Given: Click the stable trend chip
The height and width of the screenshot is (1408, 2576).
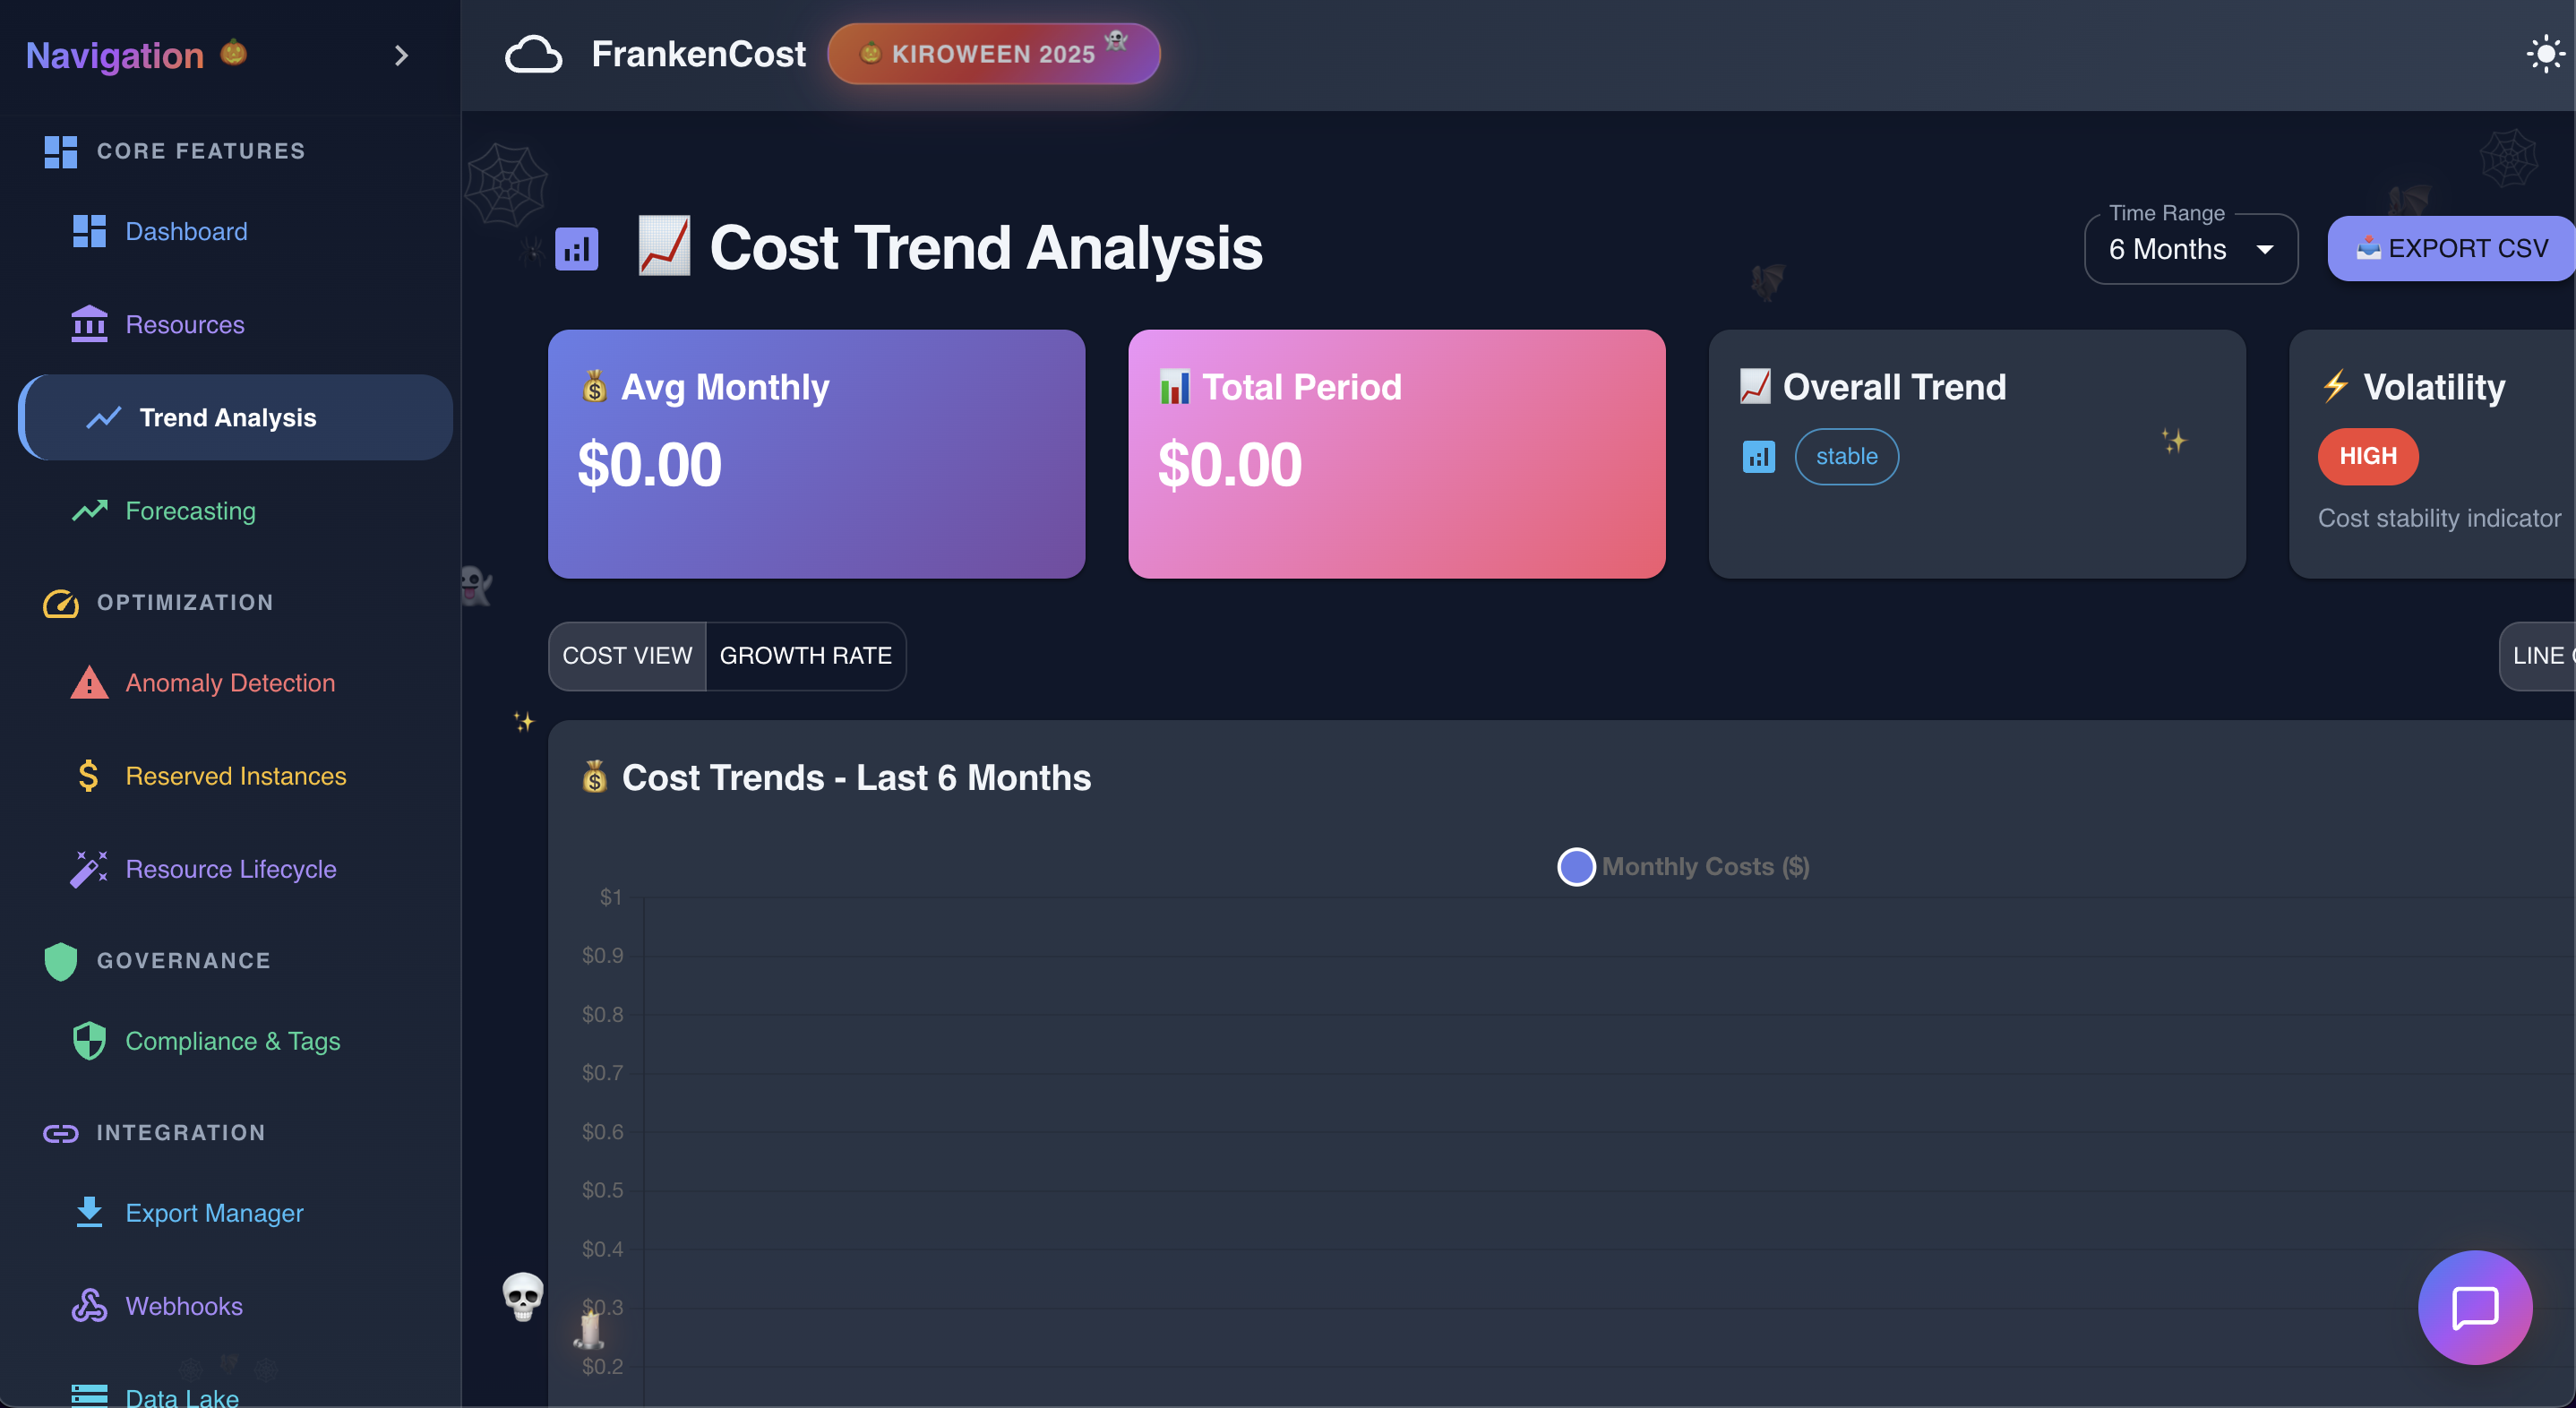Looking at the screenshot, I should (1846, 456).
